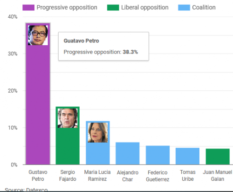
Task: Select the blue Alejandro Char bar
Action: pyautogui.click(x=128, y=153)
